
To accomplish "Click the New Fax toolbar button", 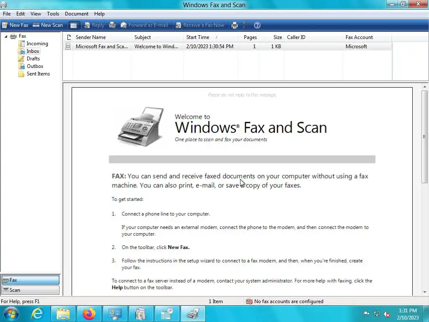I will 16,25.
